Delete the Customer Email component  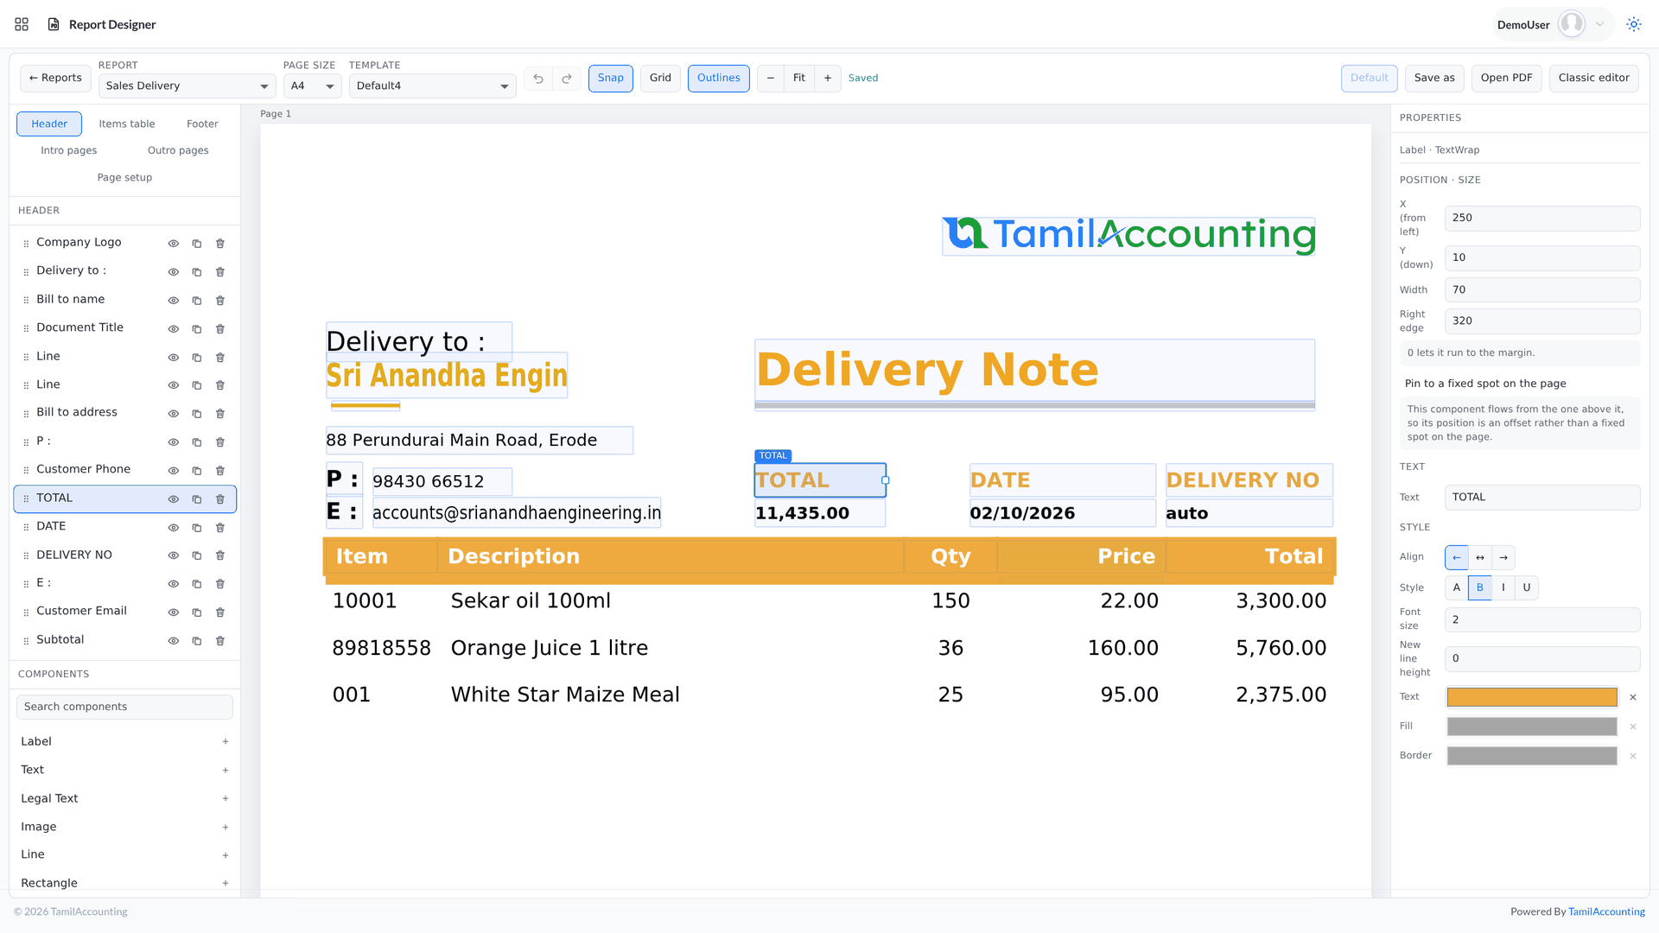coord(220,612)
